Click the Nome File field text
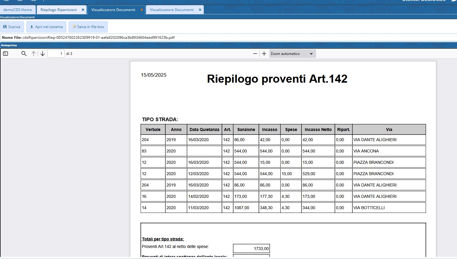Image resolution: width=457 pixels, height=259 pixels. click(98, 38)
